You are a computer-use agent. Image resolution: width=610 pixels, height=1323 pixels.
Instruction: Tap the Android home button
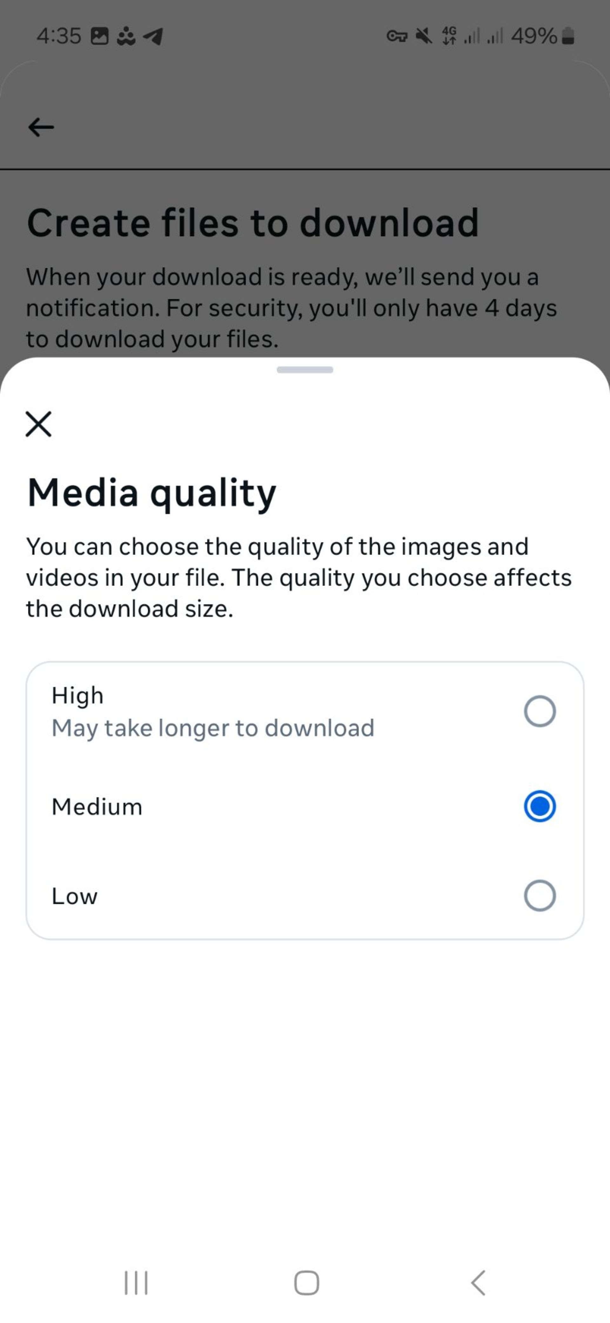(x=306, y=1282)
